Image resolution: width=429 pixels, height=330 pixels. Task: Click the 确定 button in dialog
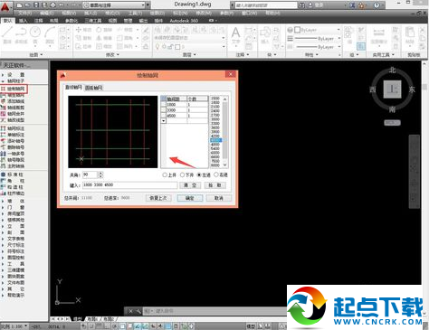click(x=189, y=198)
